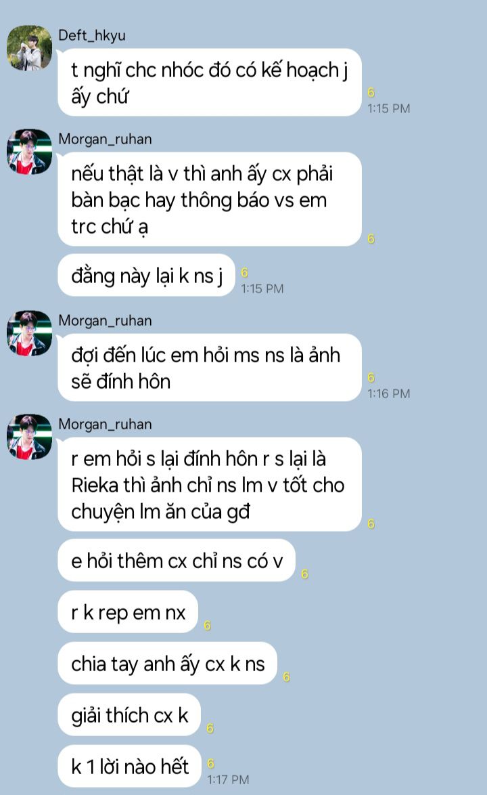Click Morgan_ruhan name above 'đợi đến lúc em hỏi'
Screen dimensions: 487x795
106,320
